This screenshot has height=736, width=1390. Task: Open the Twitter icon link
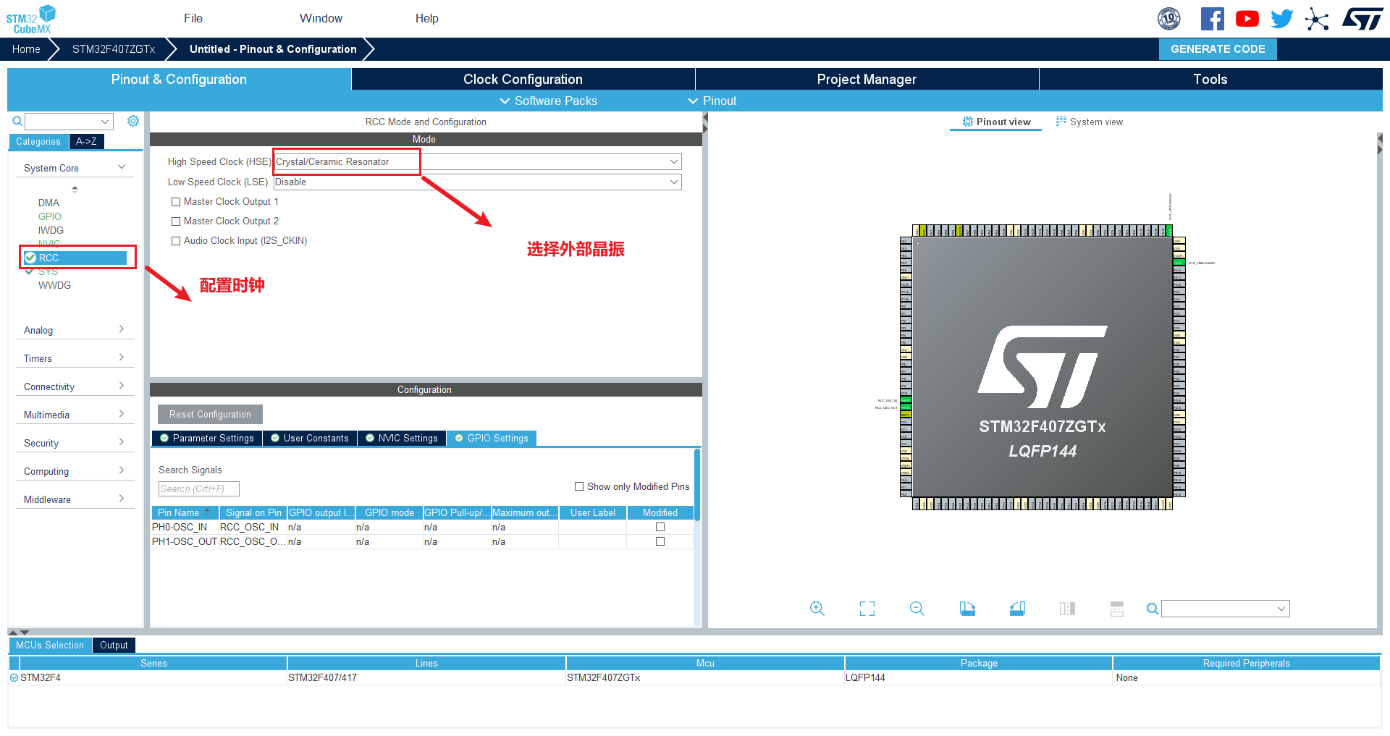click(1282, 19)
